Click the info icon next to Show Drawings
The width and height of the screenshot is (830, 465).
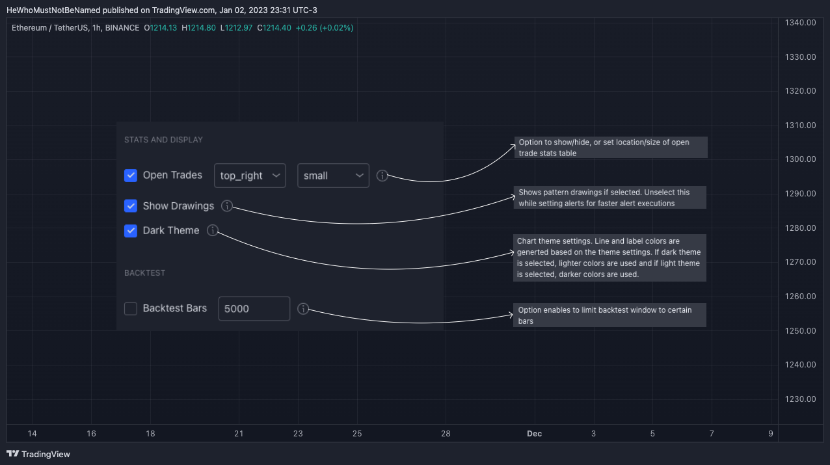(226, 206)
